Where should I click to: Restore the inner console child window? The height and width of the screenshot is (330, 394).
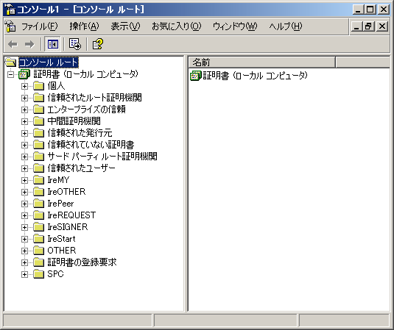[x=368, y=26]
